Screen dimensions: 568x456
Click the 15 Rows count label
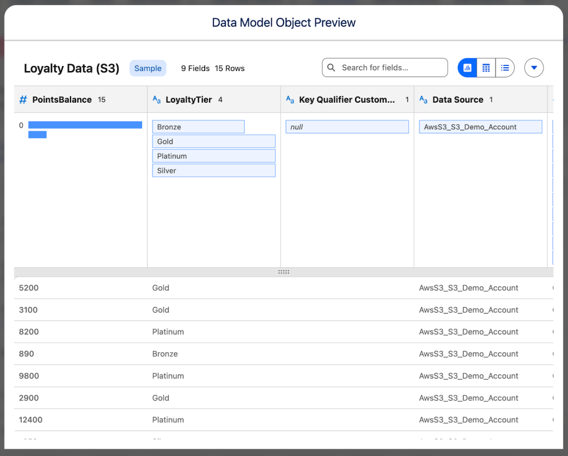230,68
